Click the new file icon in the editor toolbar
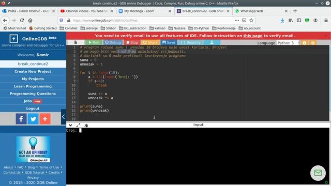 (76, 42)
